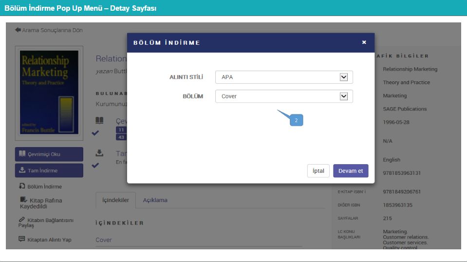Image resolution: width=467 pixels, height=262 pixels.
Task: Click the Tam İndirme button
Action: tap(49, 170)
